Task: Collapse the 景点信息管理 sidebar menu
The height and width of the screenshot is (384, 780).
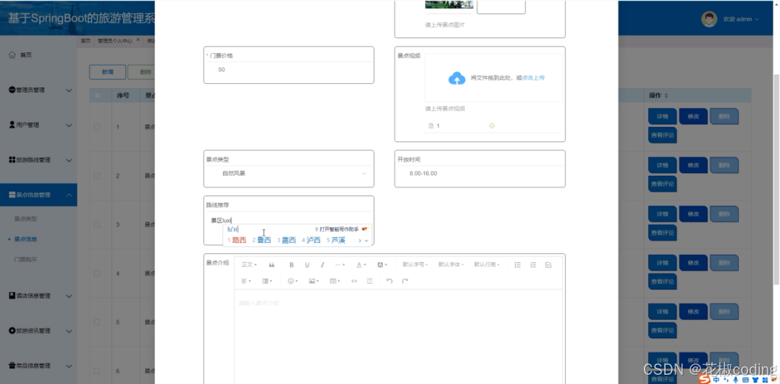Action: pos(38,195)
